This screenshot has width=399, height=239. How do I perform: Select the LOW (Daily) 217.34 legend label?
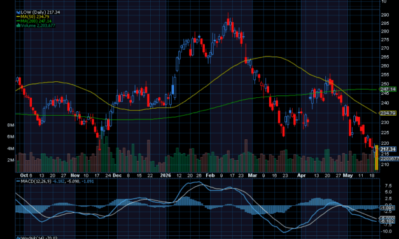click(41, 12)
